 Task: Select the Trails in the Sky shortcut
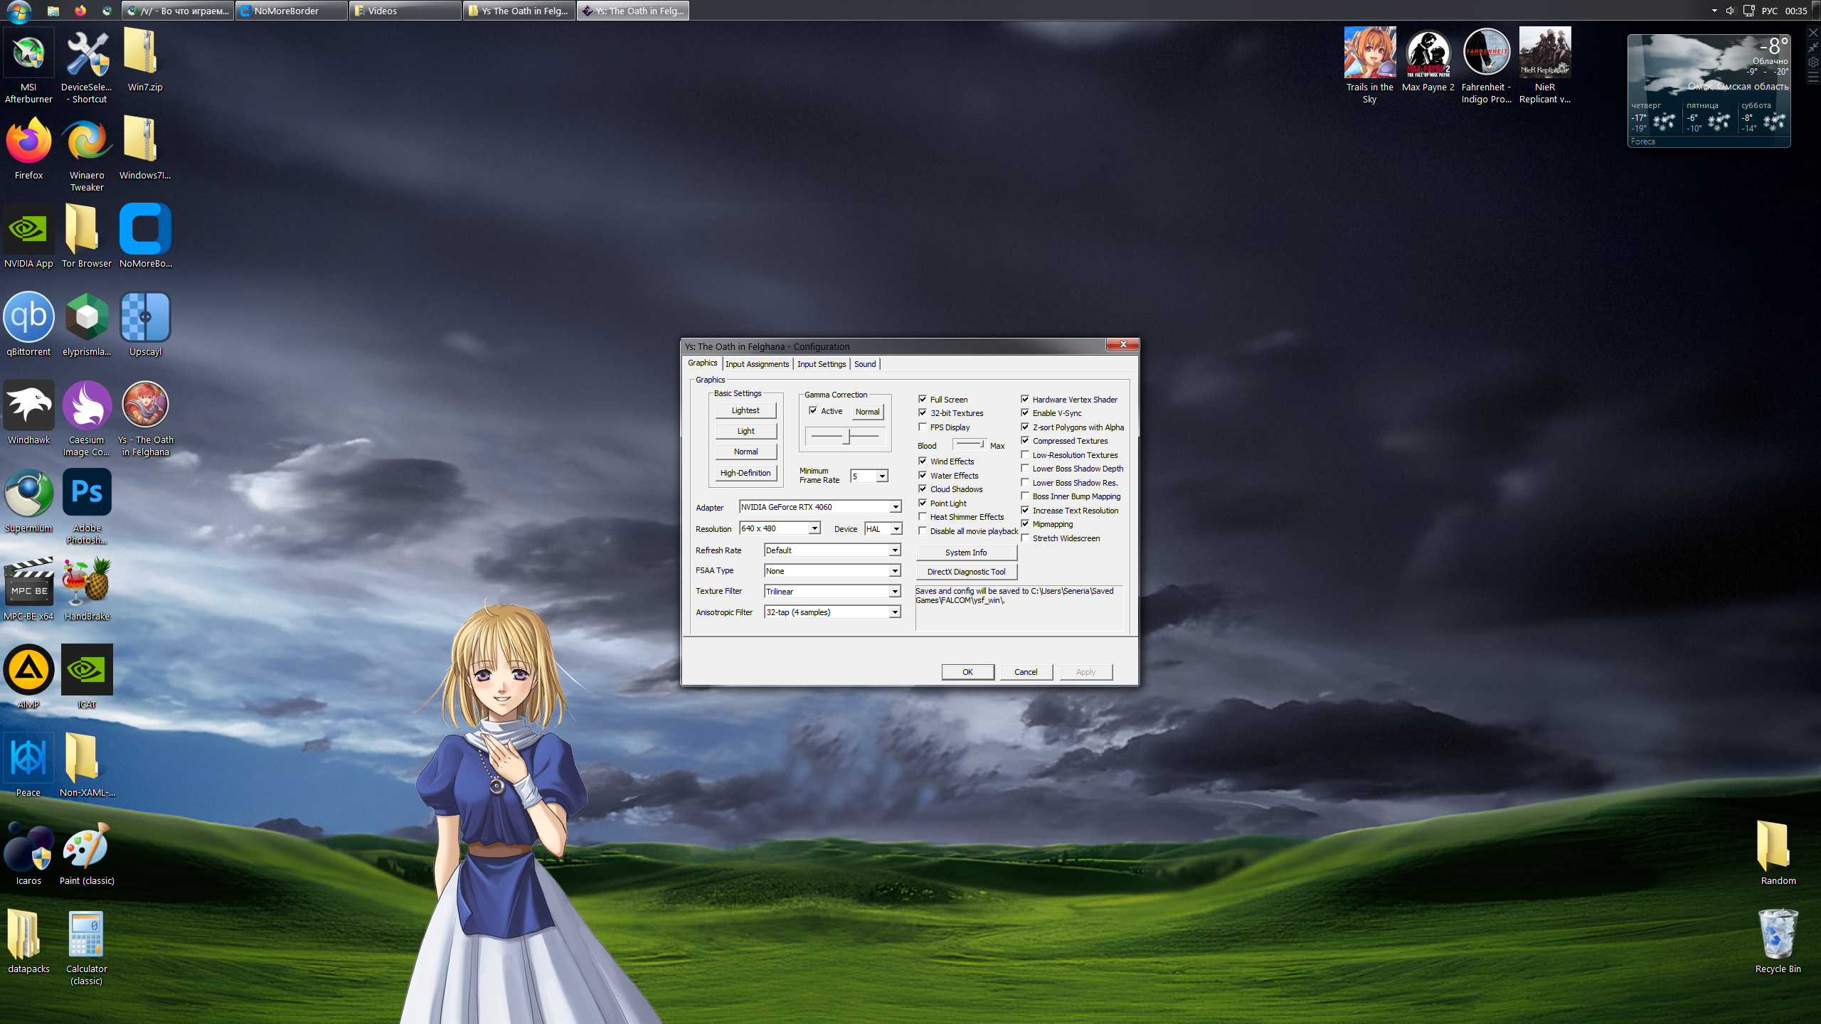click(1369, 53)
